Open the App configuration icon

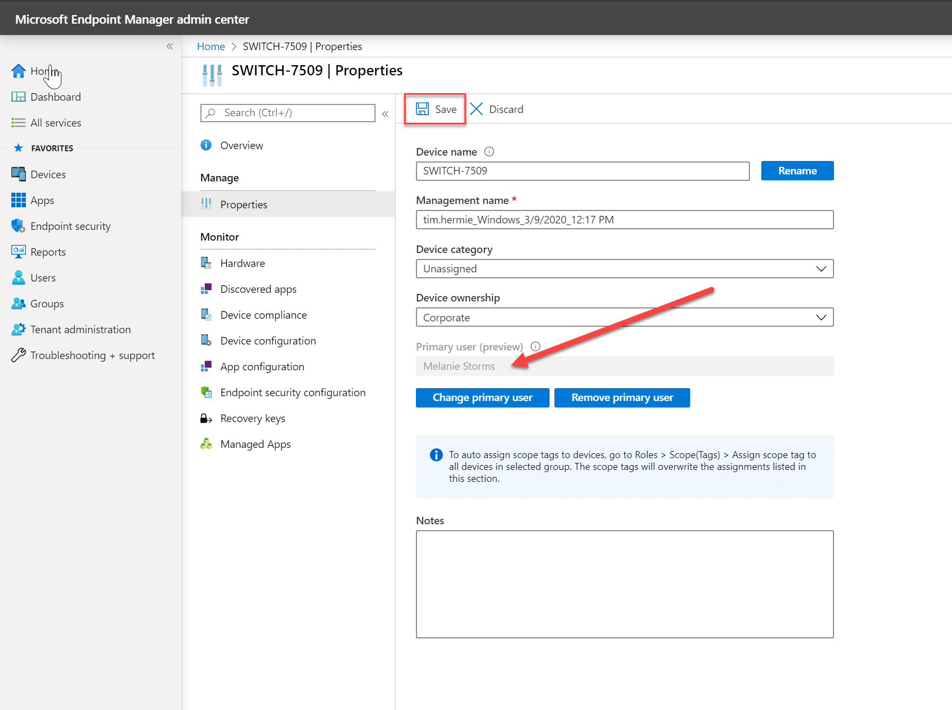point(206,367)
